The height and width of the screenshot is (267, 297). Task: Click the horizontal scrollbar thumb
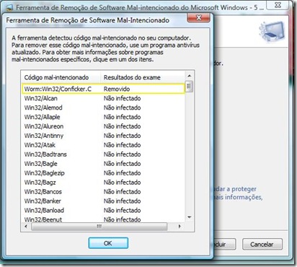(99, 227)
